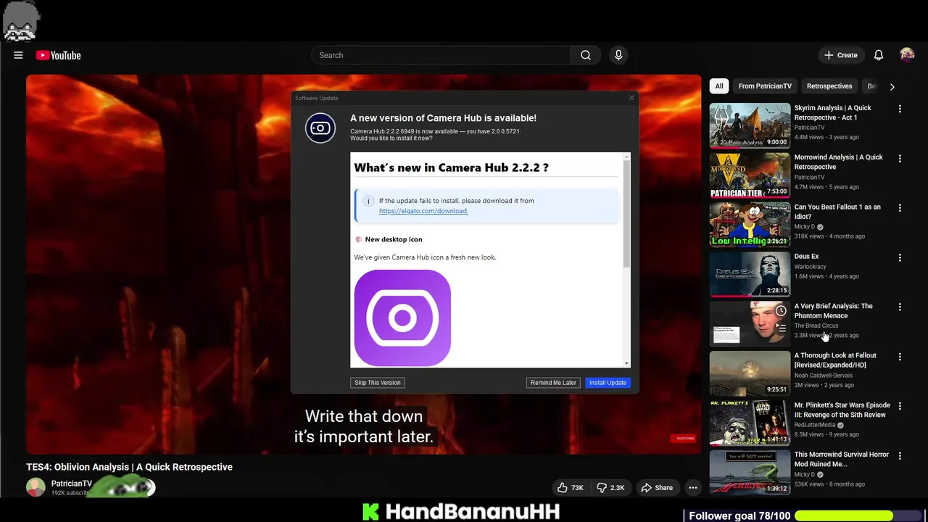Viewport: 928px width, 522px height.
Task: Open options for Morrowind Analysis video
Action: (x=900, y=158)
